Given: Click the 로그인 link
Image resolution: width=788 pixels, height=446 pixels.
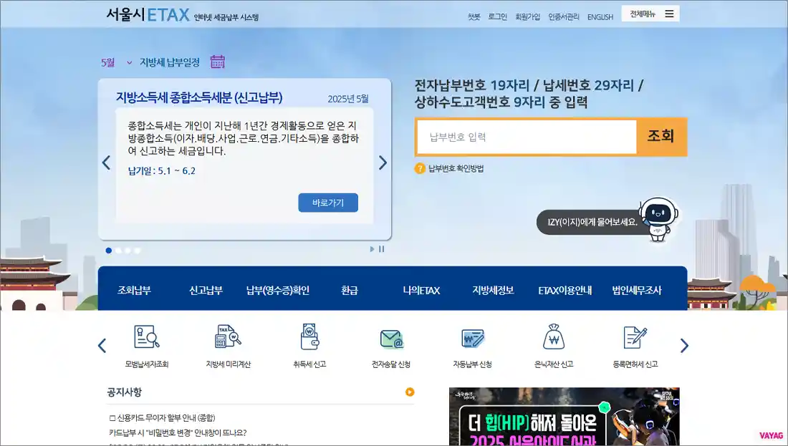Looking at the screenshot, I should click(x=498, y=17).
